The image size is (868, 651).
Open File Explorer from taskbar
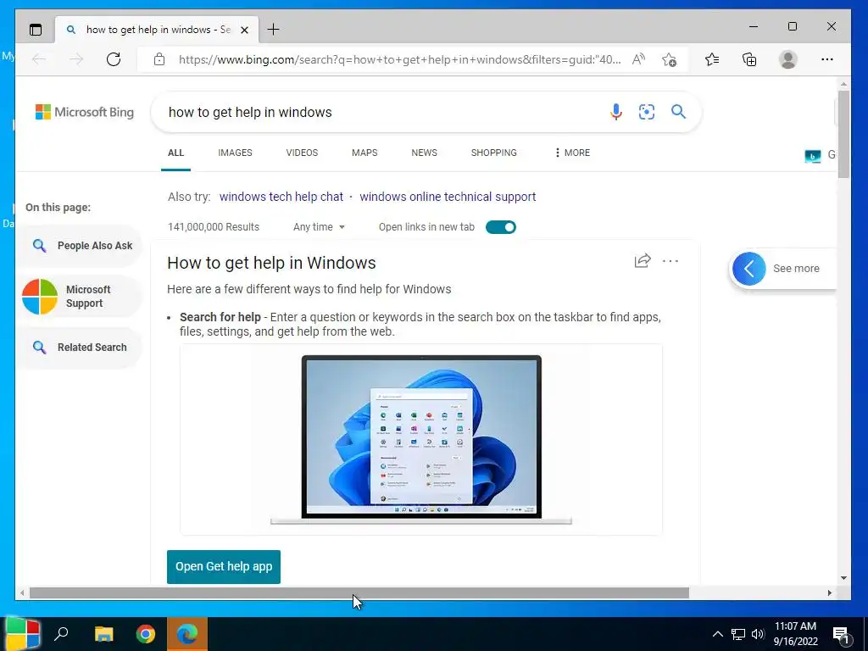[x=103, y=634]
